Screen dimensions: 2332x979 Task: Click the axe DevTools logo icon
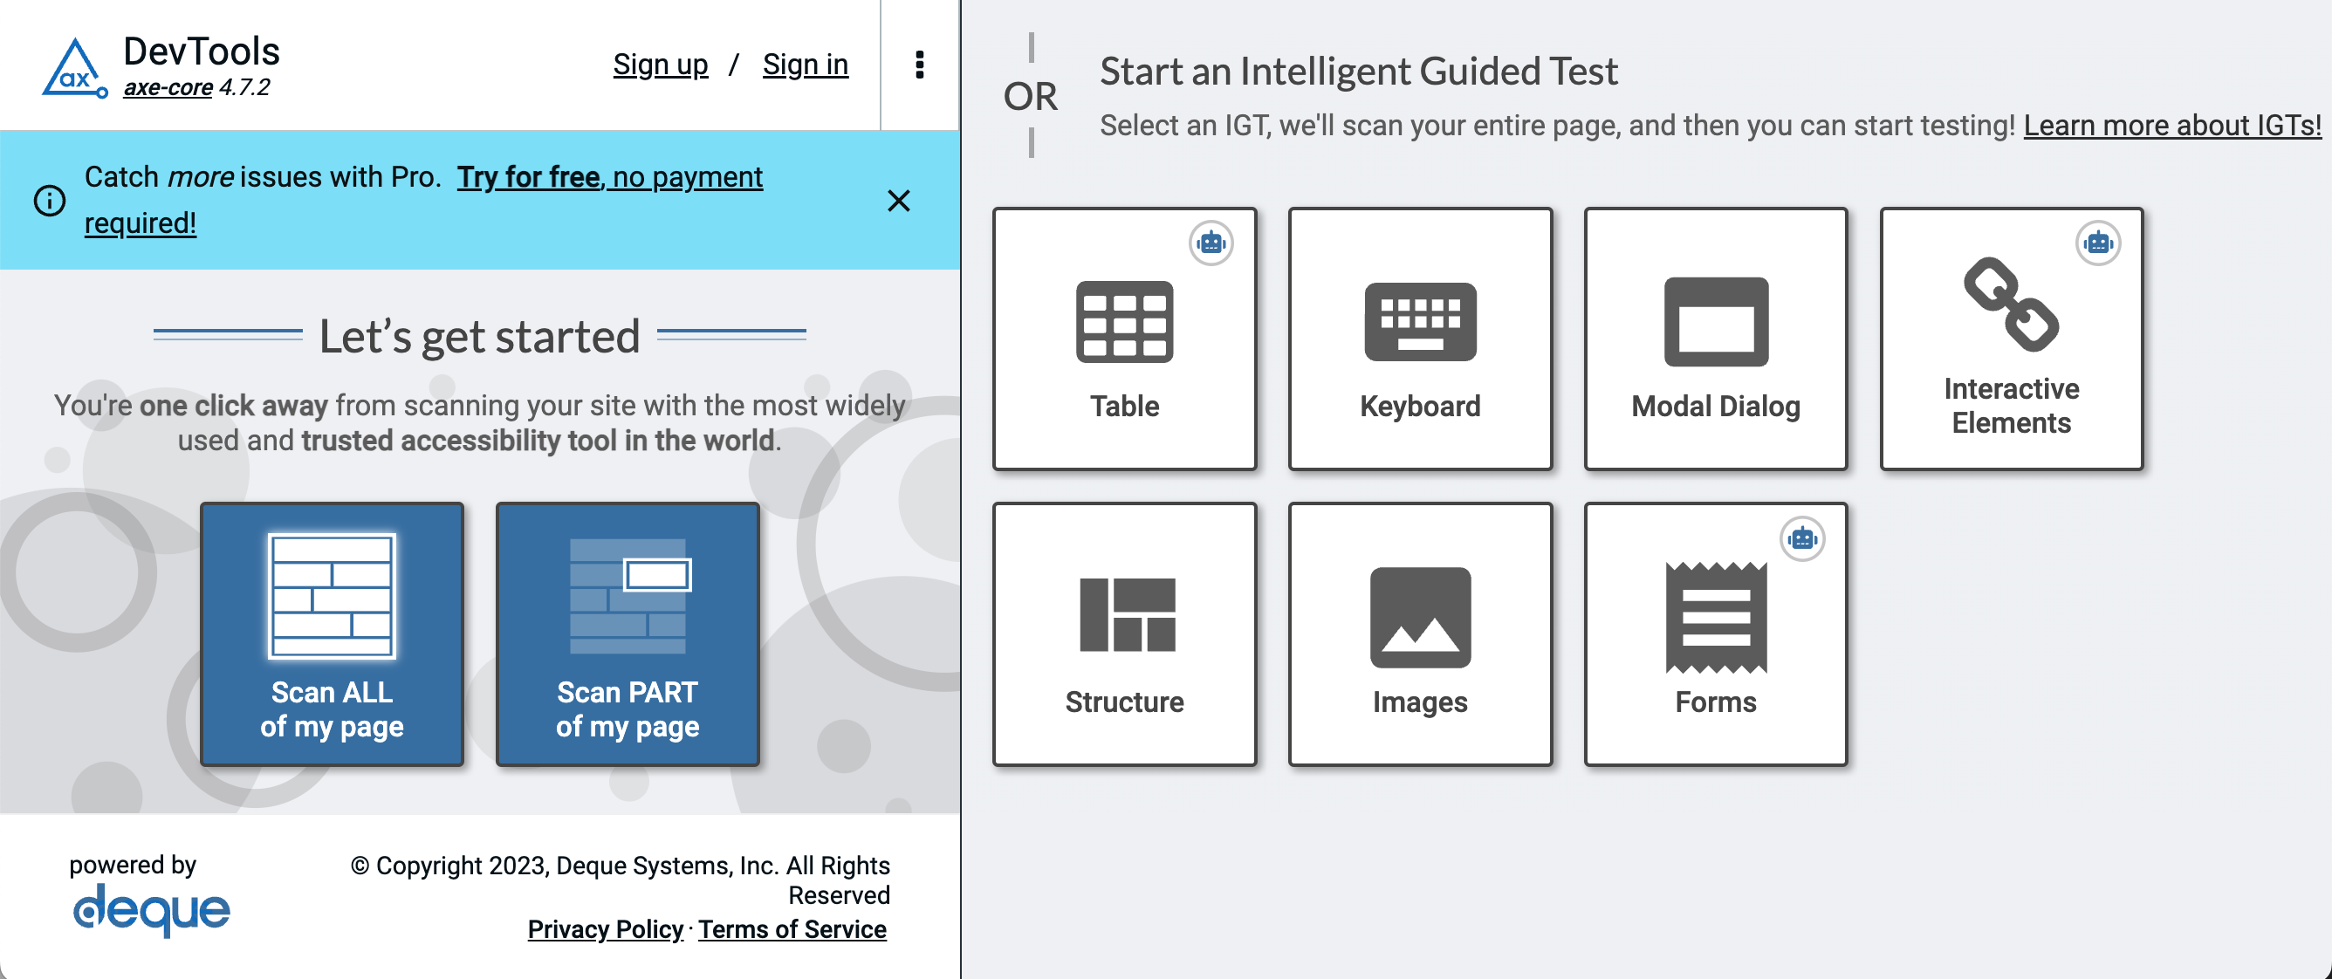coord(74,68)
